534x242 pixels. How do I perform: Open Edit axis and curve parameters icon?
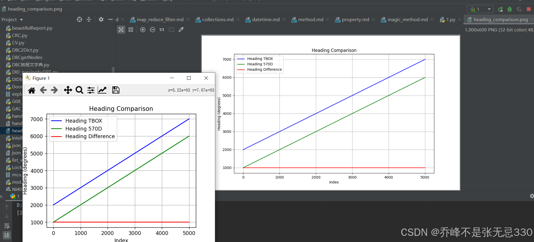pyautogui.click(x=102, y=90)
